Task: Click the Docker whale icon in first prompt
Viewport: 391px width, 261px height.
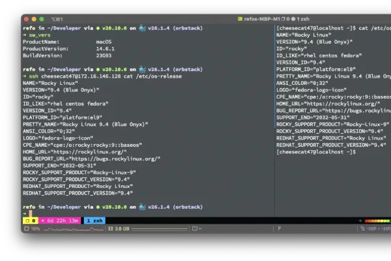Action: (141, 29)
